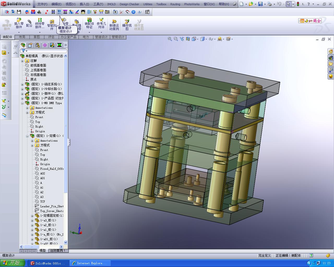Expand the 注解 tree node

(x=22, y=61)
